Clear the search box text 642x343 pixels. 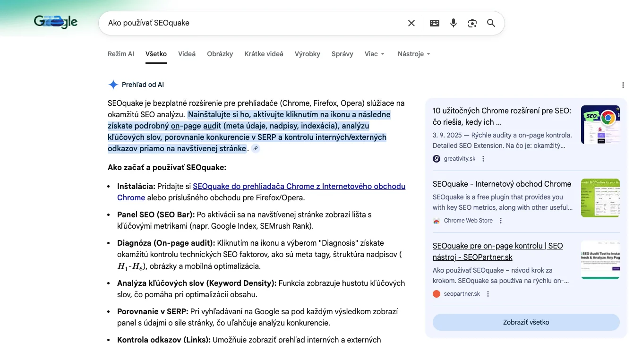pos(411,23)
